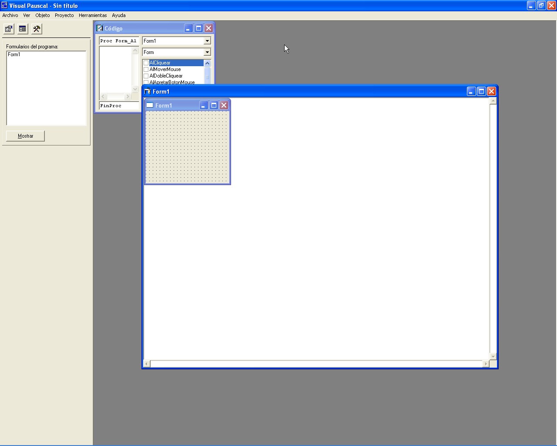Click the left arrow of the code editor's horizontal scrollbar
The height and width of the screenshot is (446, 557).
(x=103, y=96)
